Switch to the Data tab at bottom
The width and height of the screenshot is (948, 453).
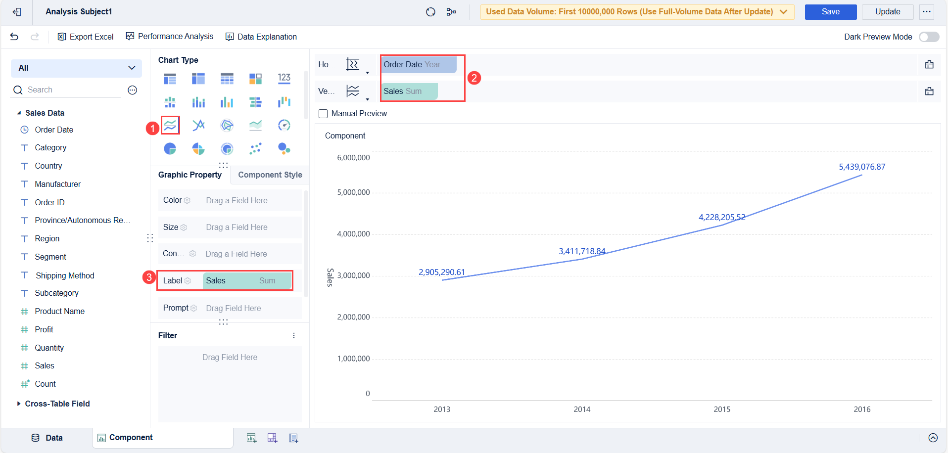[48, 437]
